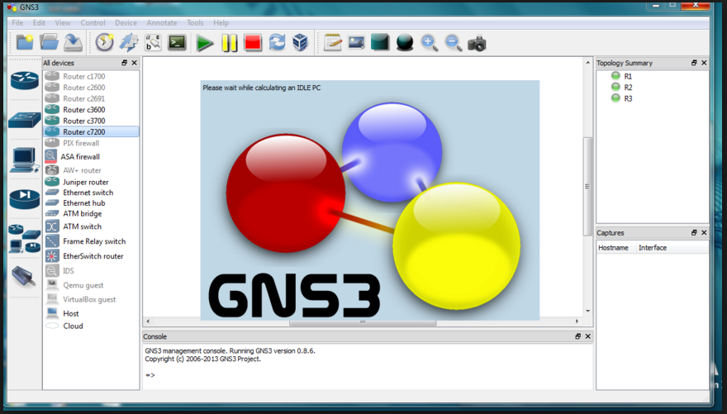Open the Tools menu
Viewport: 727px width, 414px height.
[x=195, y=22]
